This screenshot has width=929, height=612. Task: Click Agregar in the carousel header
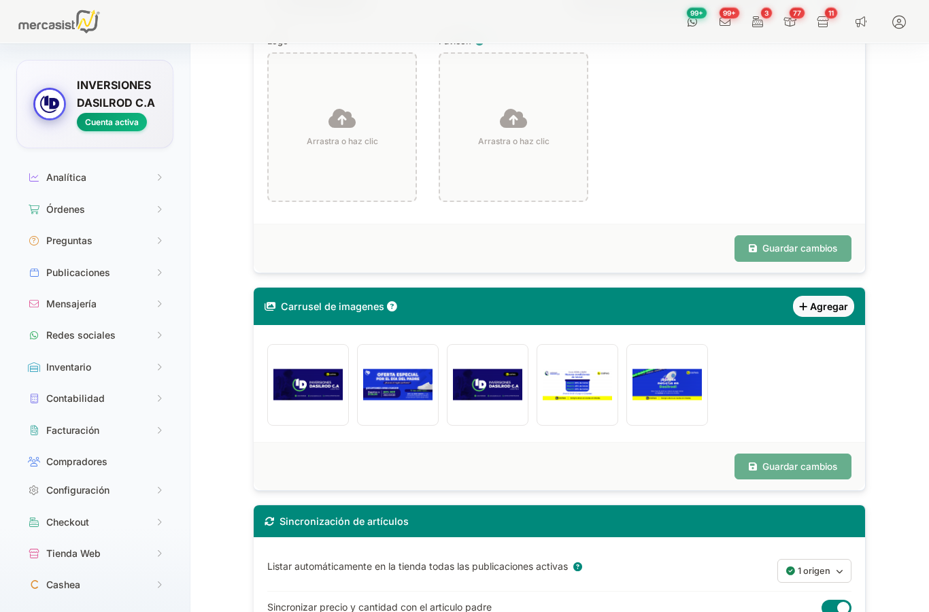tap(823, 307)
